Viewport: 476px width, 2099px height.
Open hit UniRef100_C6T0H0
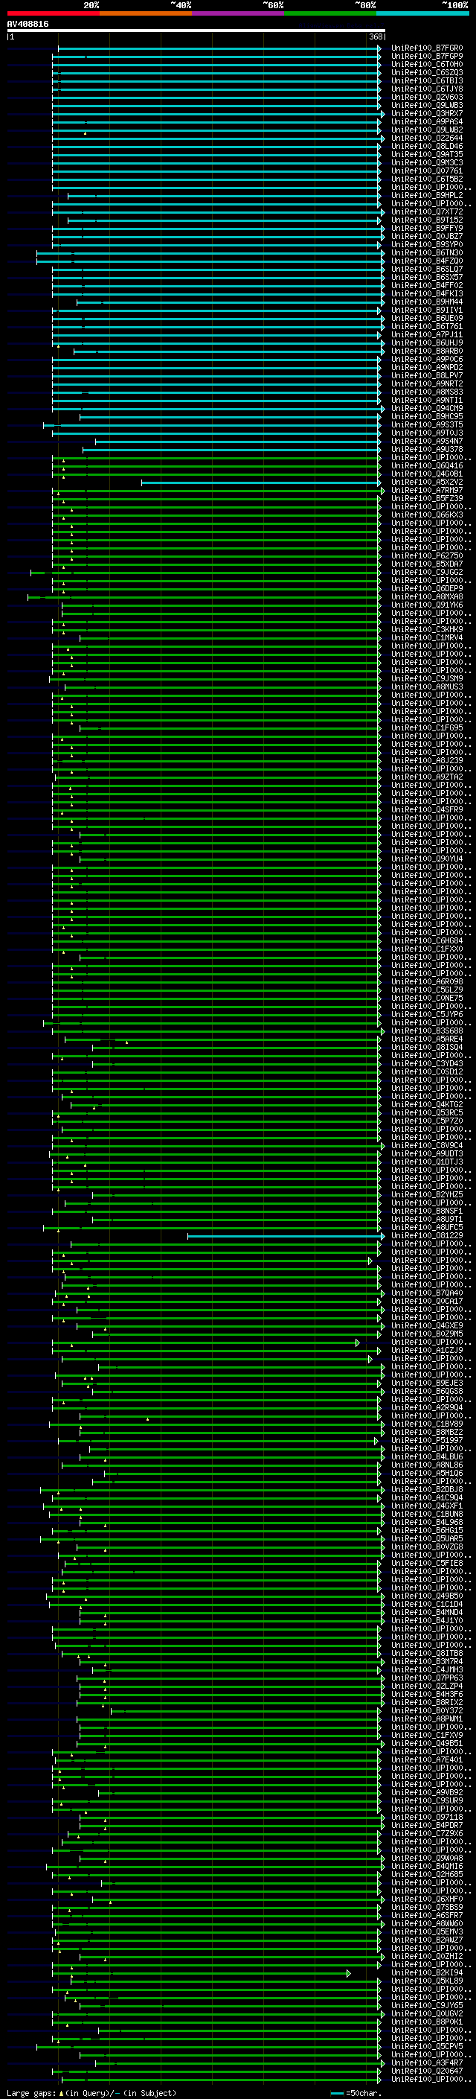427,64
